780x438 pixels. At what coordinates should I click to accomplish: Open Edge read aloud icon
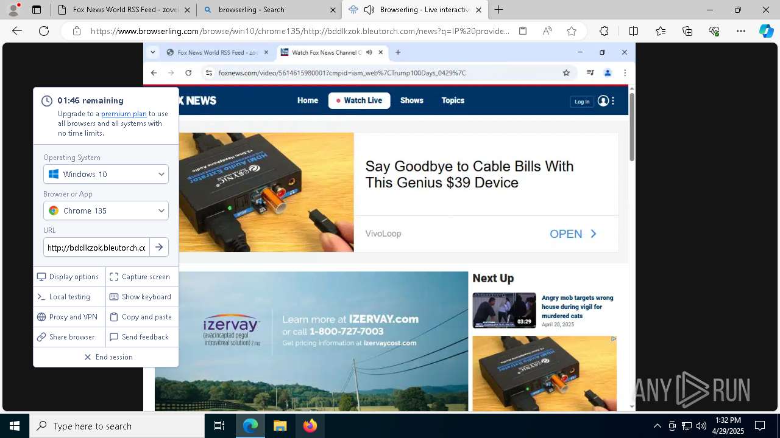pos(547,31)
